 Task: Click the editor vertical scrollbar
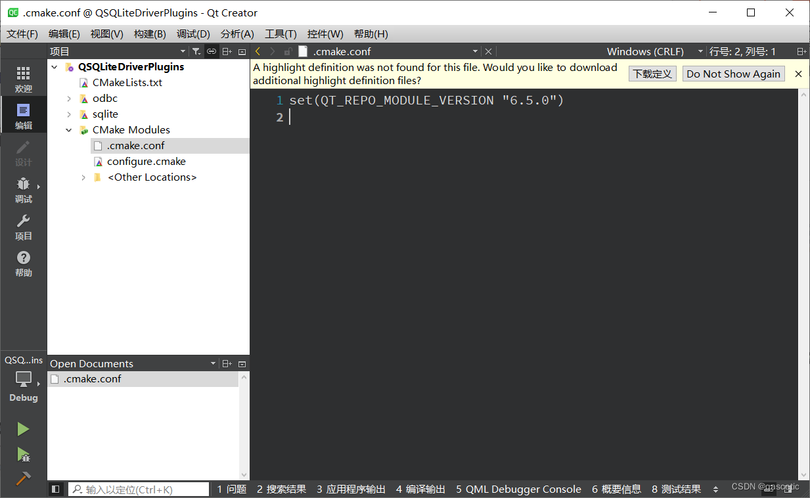pyautogui.click(x=803, y=284)
